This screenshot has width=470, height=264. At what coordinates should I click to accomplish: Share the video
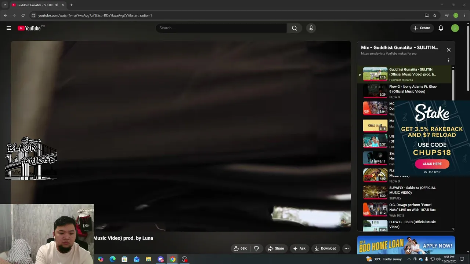coord(276,249)
